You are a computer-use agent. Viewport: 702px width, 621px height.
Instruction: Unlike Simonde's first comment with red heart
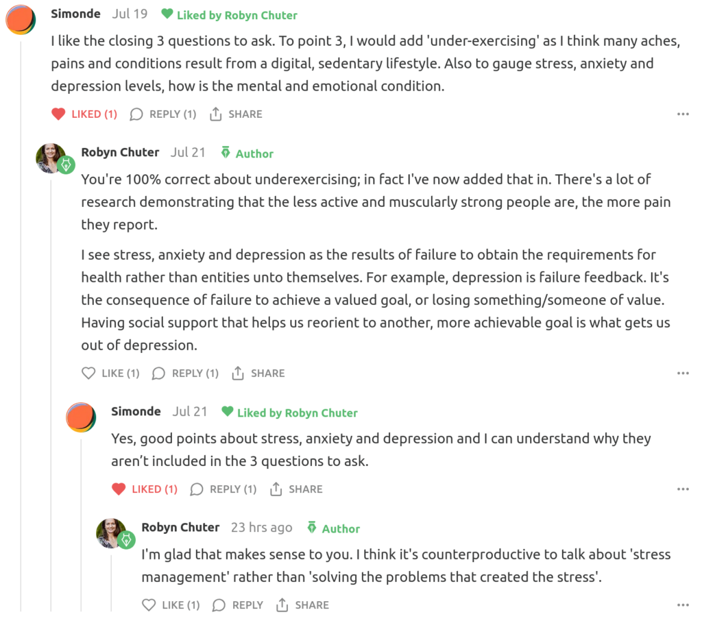pos(84,114)
